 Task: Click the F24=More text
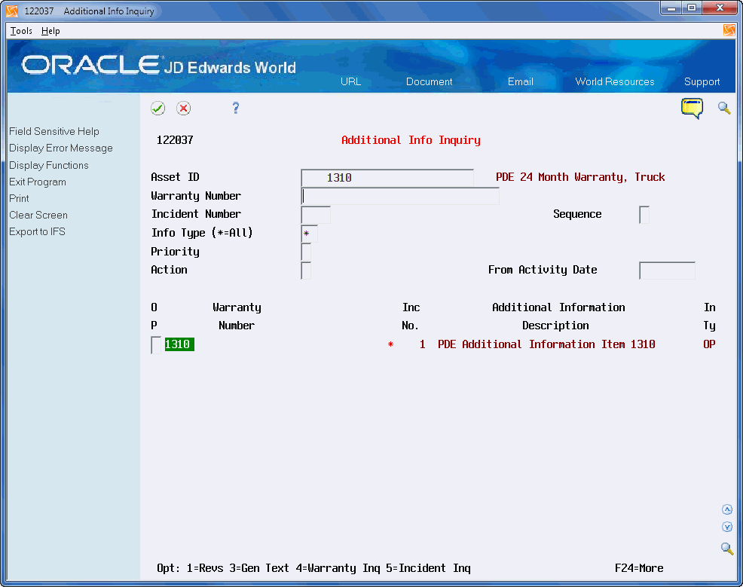[x=639, y=568]
